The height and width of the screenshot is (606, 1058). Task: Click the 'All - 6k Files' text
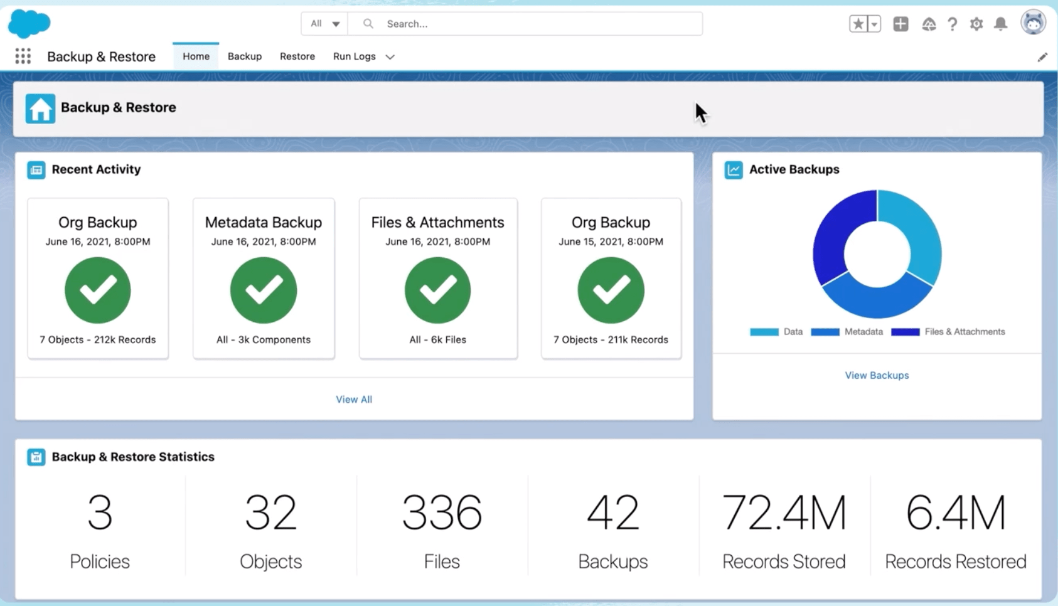pos(438,340)
